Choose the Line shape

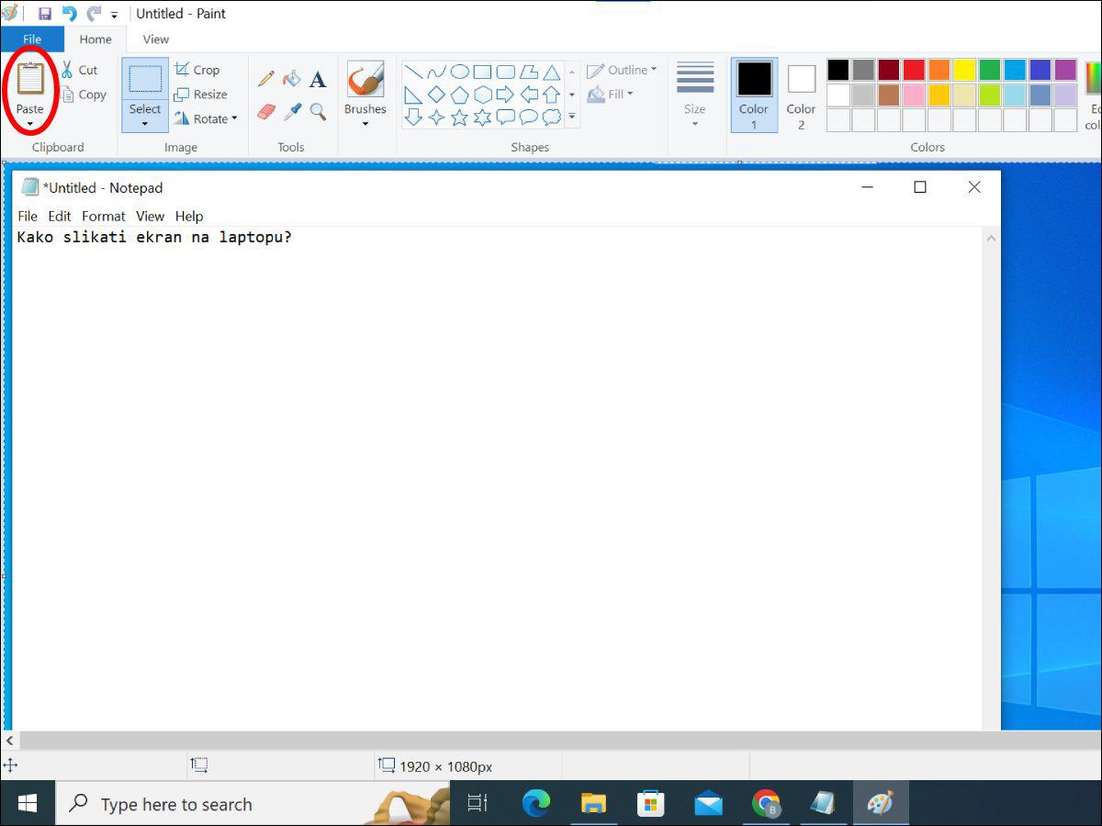[x=413, y=72]
